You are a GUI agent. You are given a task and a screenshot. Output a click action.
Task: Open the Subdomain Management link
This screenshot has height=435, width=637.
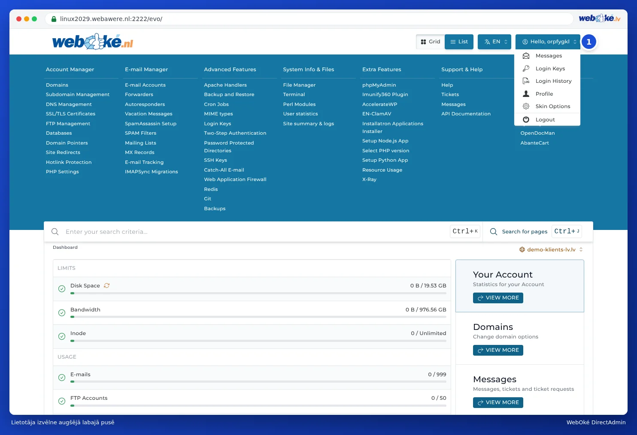pos(78,94)
